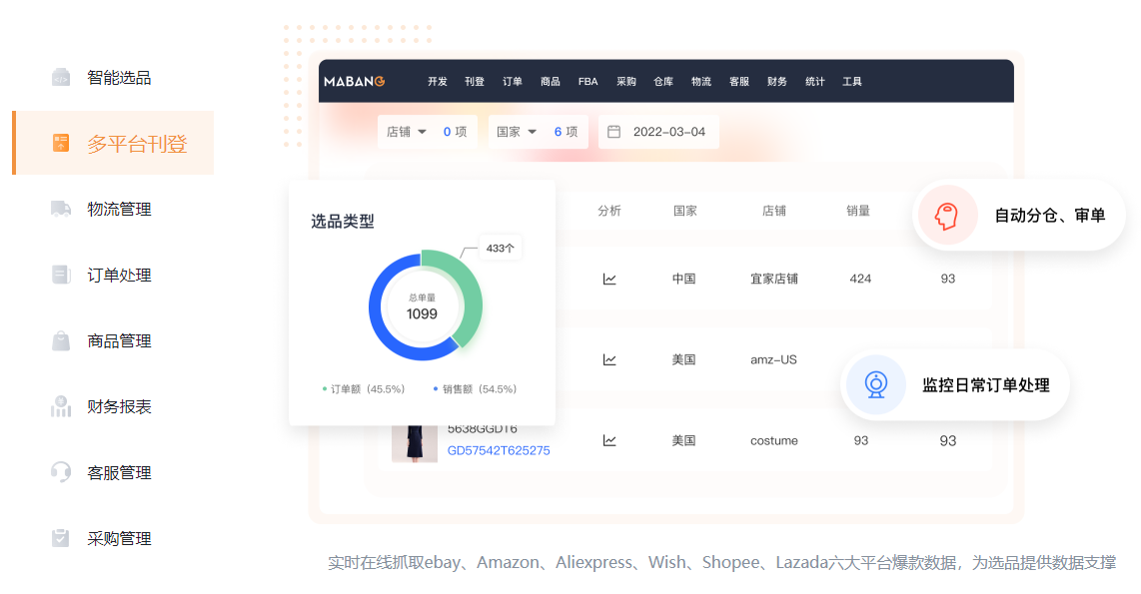The height and width of the screenshot is (594, 1141).
Task: Click the 财务报表 chart icon
Action: tap(61, 406)
